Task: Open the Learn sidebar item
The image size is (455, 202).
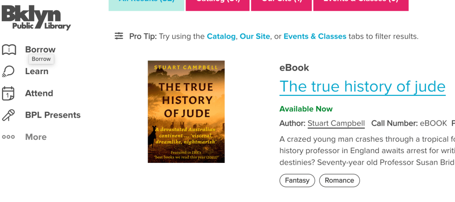Action: tap(36, 71)
